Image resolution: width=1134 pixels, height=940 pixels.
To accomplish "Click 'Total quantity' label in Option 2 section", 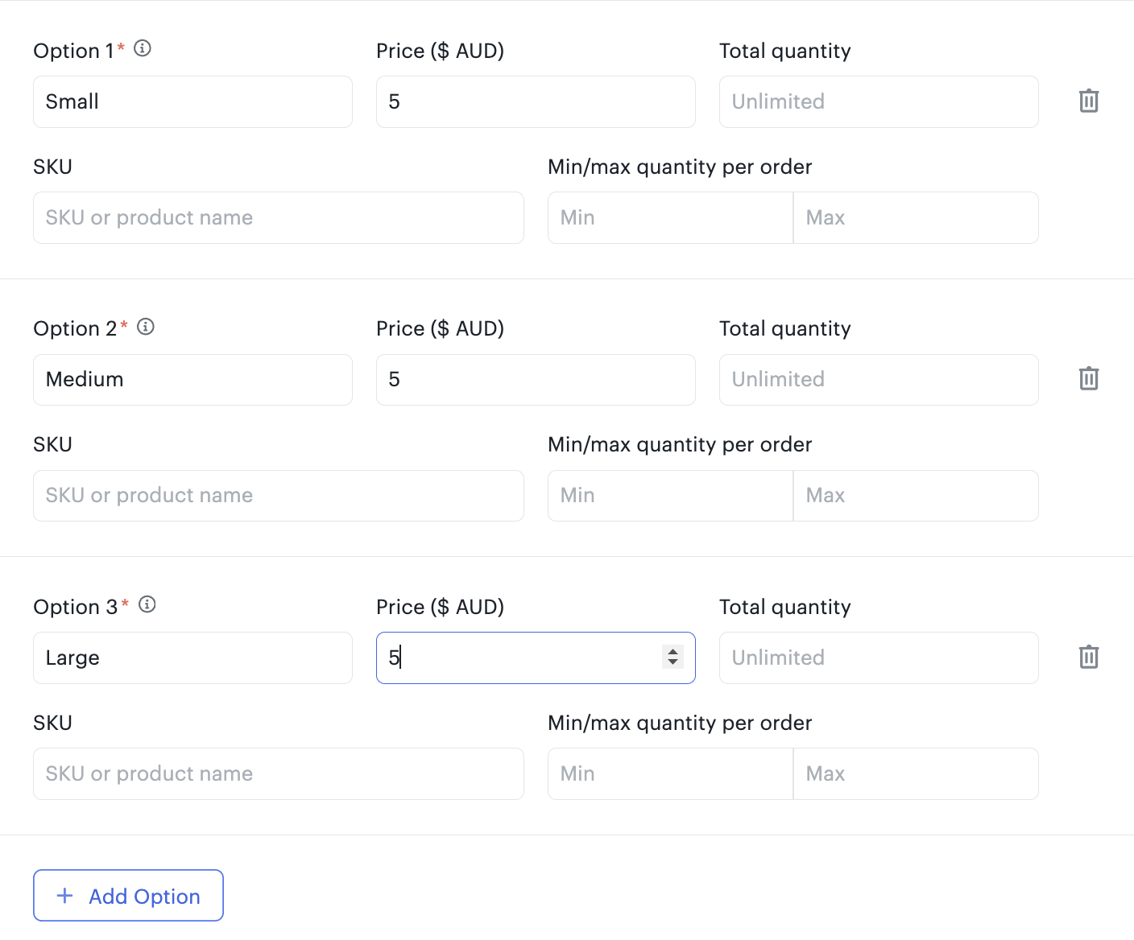I will pos(785,328).
